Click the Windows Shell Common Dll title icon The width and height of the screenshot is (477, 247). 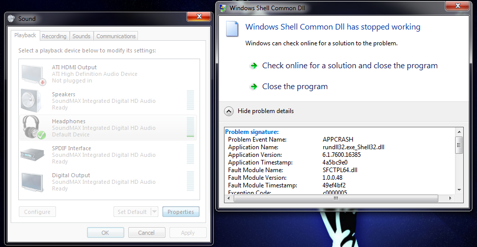pyautogui.click(x=223, y=8)
